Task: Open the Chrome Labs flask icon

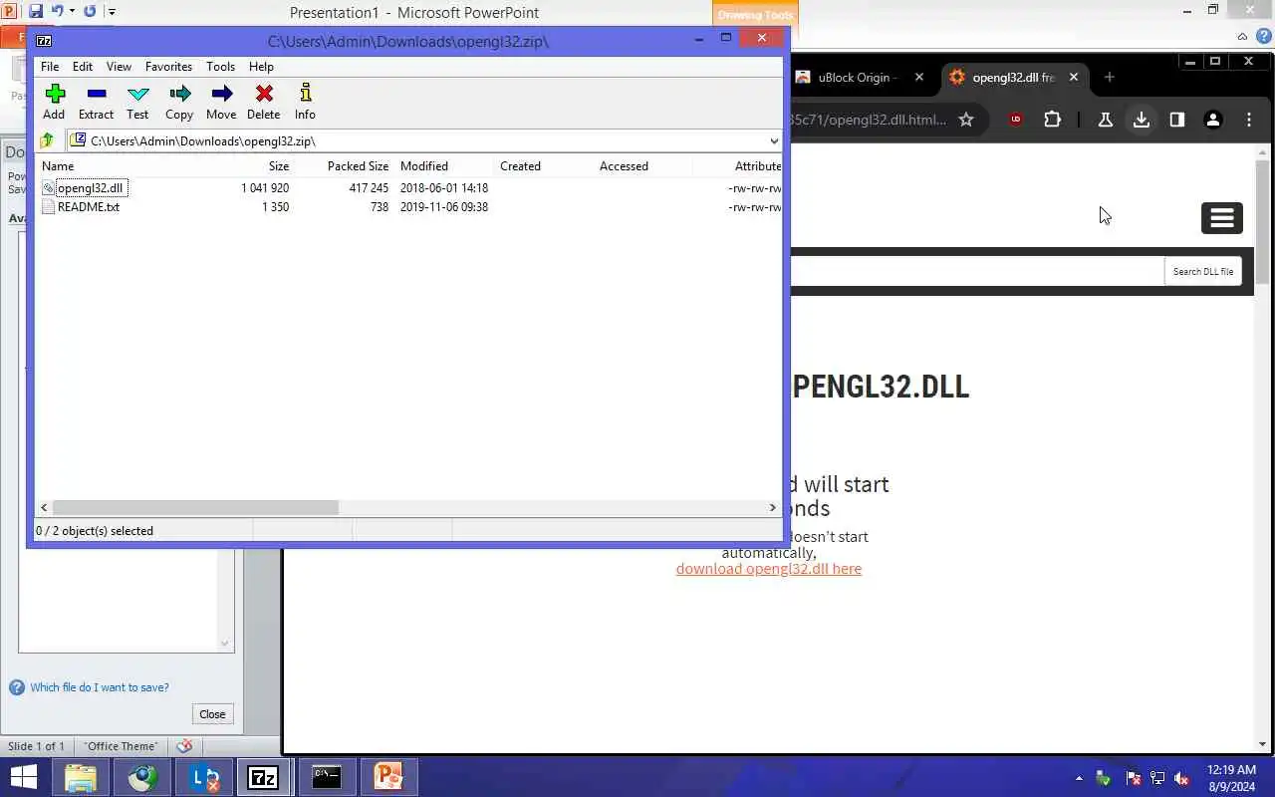Action: 1105,120
